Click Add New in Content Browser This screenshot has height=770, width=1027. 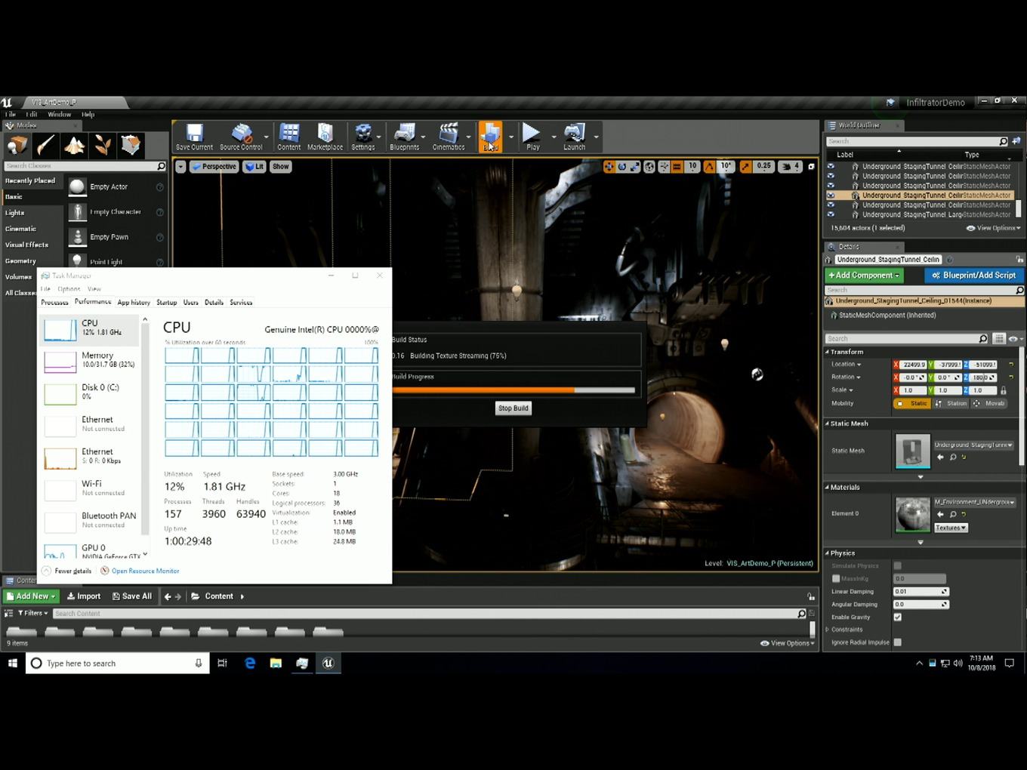pos(31,596)
